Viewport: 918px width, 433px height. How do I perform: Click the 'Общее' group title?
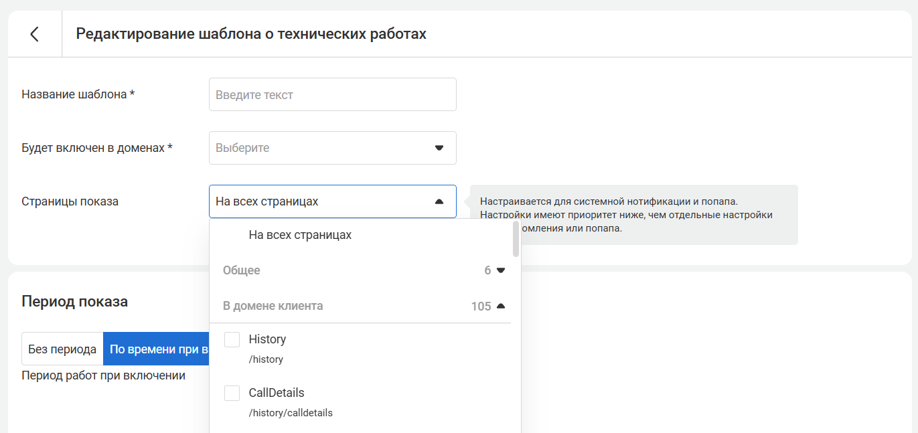point(242,270)
